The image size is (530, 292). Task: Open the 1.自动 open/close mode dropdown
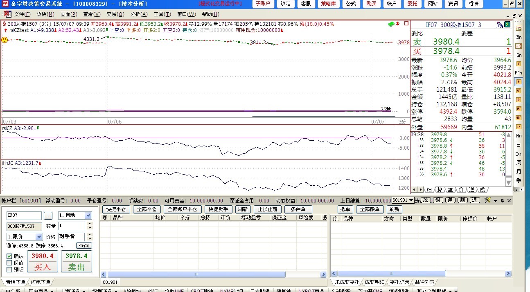88,216
